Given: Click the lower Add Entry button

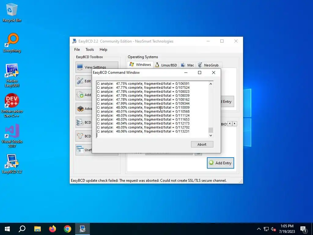Looking at the screenshot, I should coord(220,163).
